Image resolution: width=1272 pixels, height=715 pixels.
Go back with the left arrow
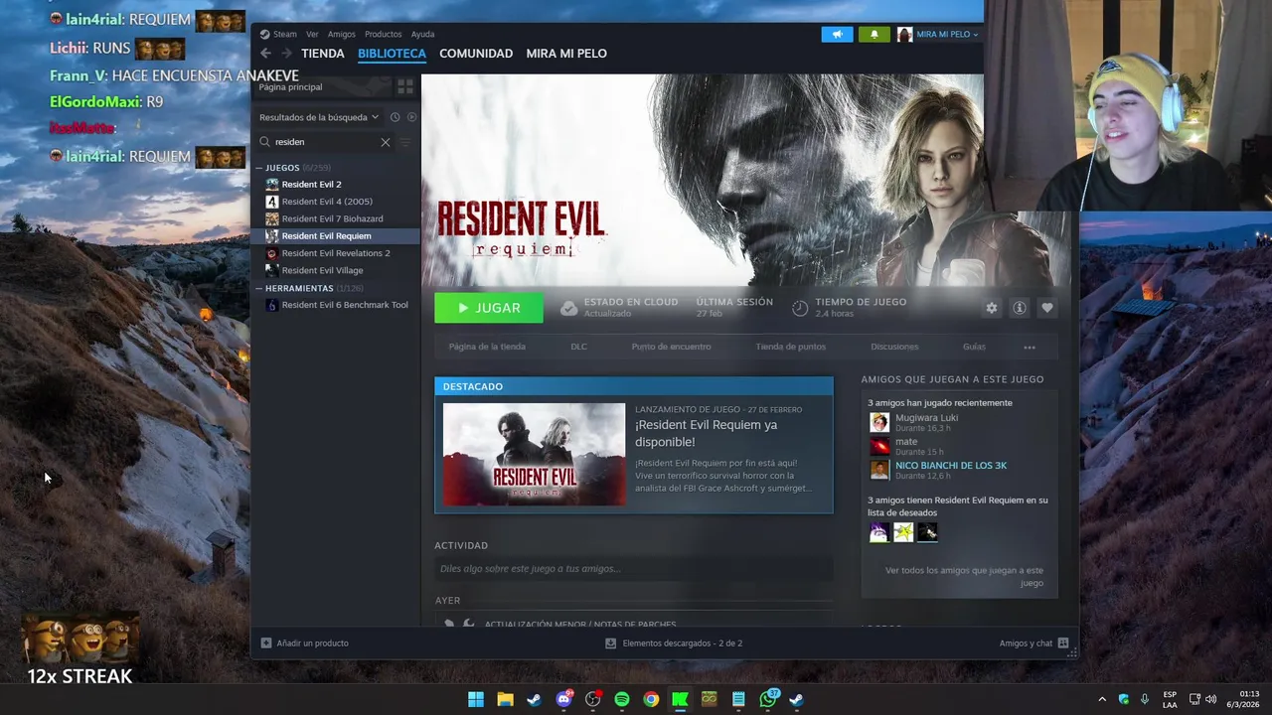pyautogui.click(x=265, y=54)
